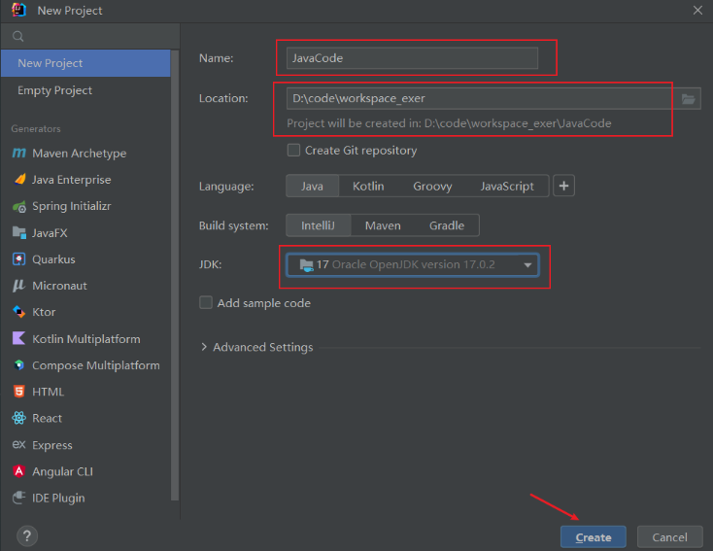The height and width of the screenshot is (551, 713).
Task: Choose Maven build system
Action: point(383,225)
